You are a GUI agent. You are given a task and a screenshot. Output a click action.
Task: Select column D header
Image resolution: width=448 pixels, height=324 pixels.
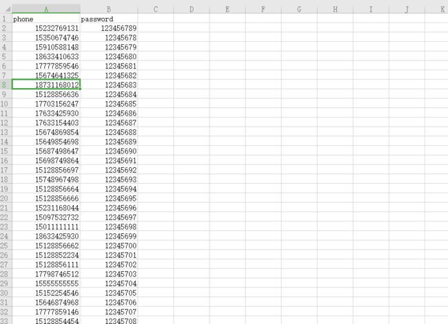192,9
